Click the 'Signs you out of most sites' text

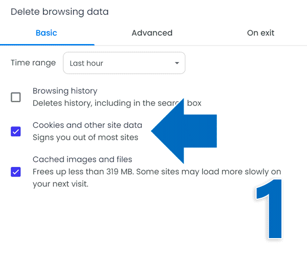[x=85, y=137]
